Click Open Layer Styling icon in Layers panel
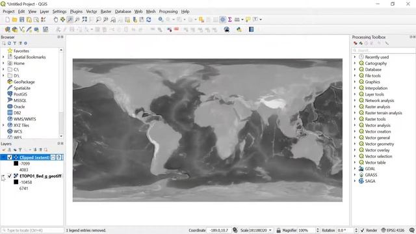Viewport: 416px width, 234px height. click(x=4, y=150)
